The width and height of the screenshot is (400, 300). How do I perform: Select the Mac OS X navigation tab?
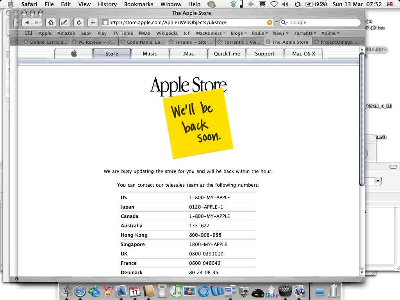304,54
